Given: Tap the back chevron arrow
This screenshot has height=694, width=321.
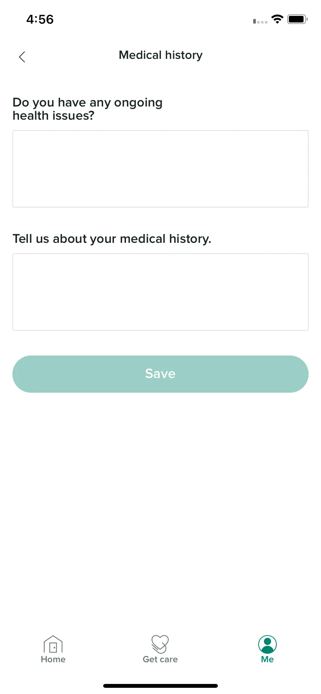Looking at the screenshot, I should 22,57.
